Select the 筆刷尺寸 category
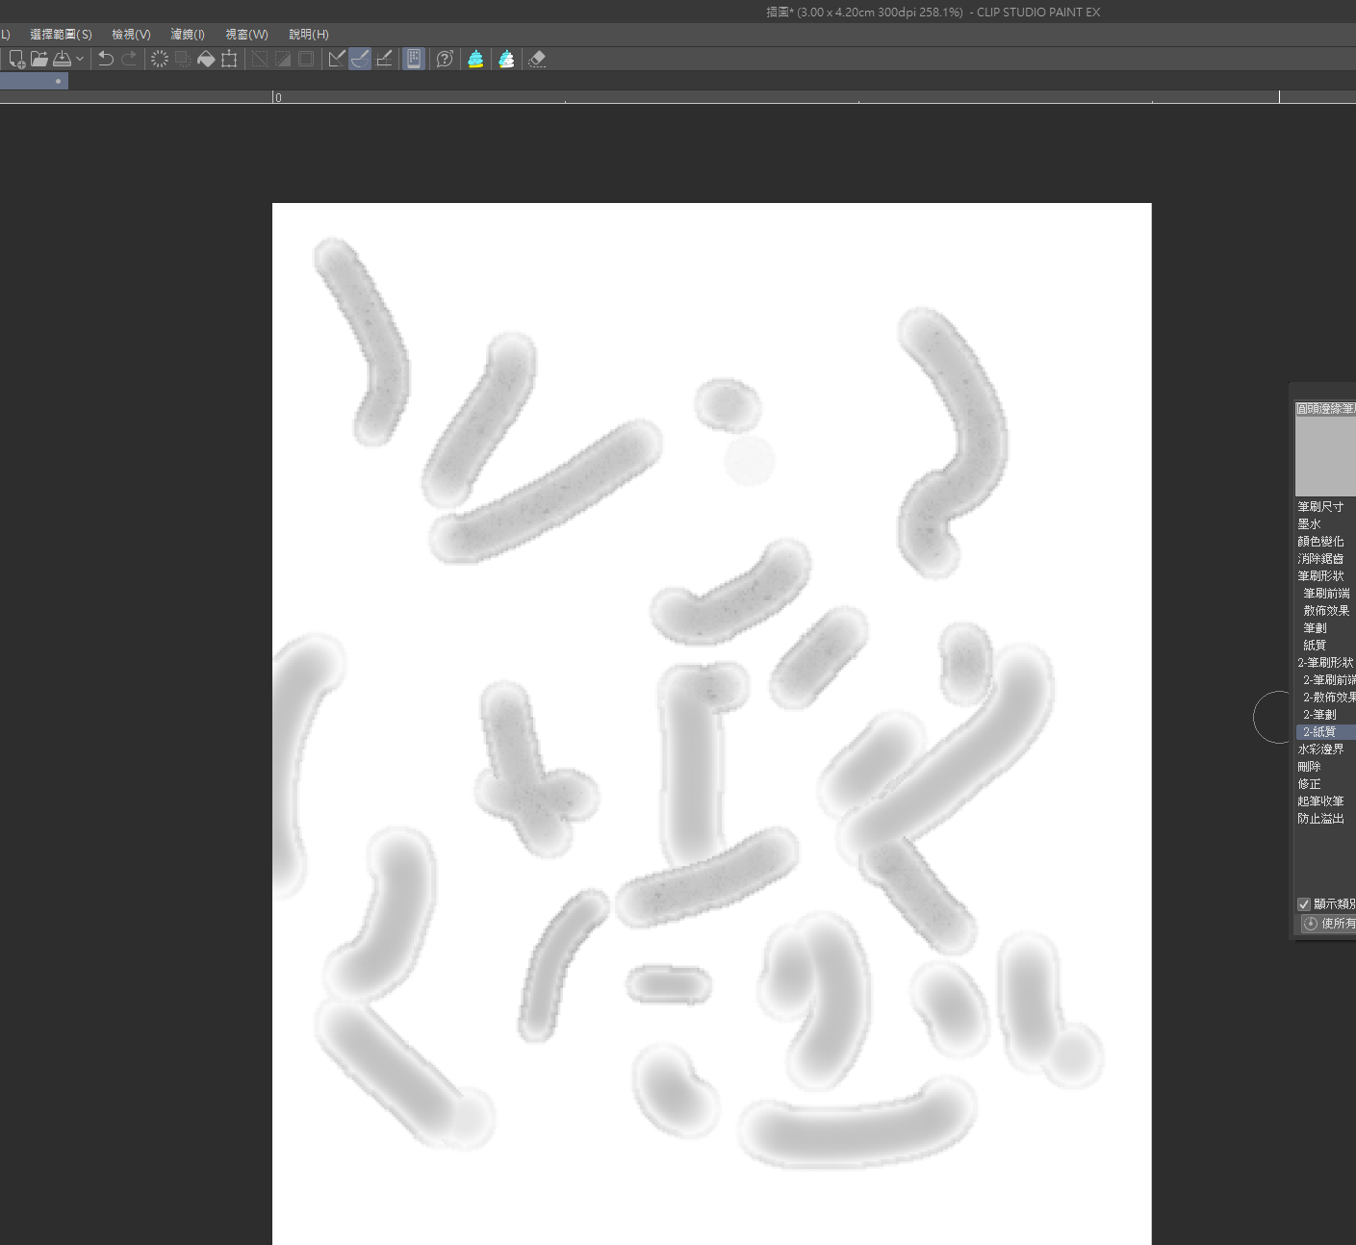The image size is (1356, 1245). coord(1320,507)
